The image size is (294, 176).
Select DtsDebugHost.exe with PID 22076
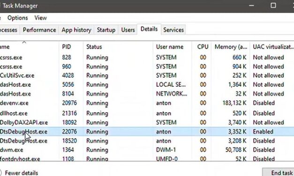click(147, 132)
